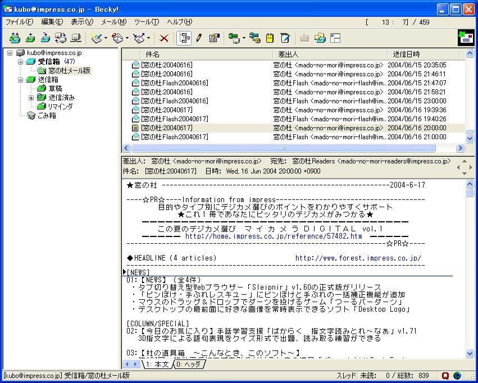Viewport: 478px width, 383px height.
Task: Click the receive mail icon with down arrow
Action: pos(45,38)
